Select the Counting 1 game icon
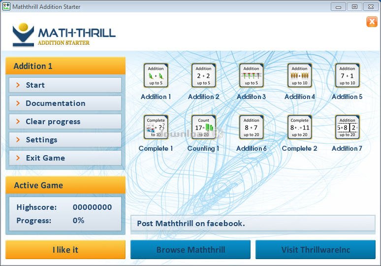 tap(204, 127)
